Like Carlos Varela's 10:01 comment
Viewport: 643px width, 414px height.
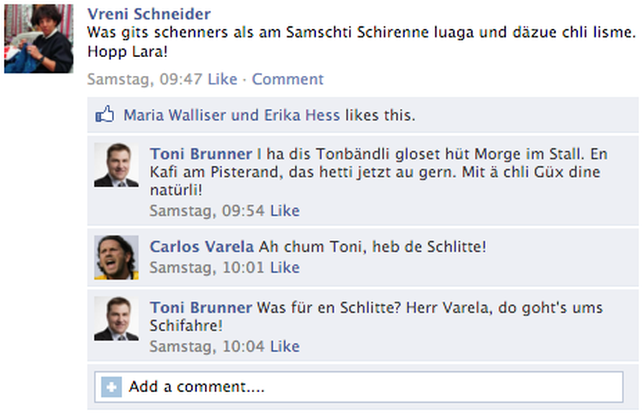285,268
